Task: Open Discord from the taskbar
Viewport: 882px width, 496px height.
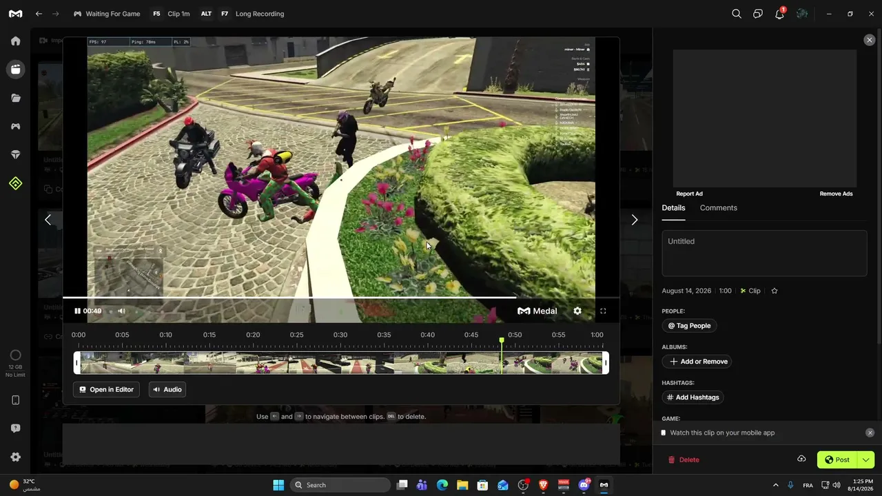Action: pos(584,485)
